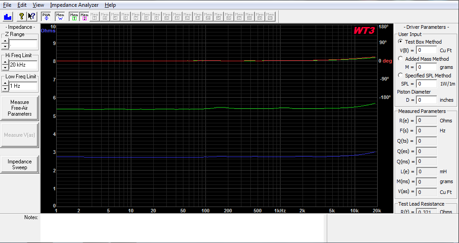Click the Mem 18 memory icon
This screenshot has height=243, width=459.
pyautogui.click(x=250, y=16)
